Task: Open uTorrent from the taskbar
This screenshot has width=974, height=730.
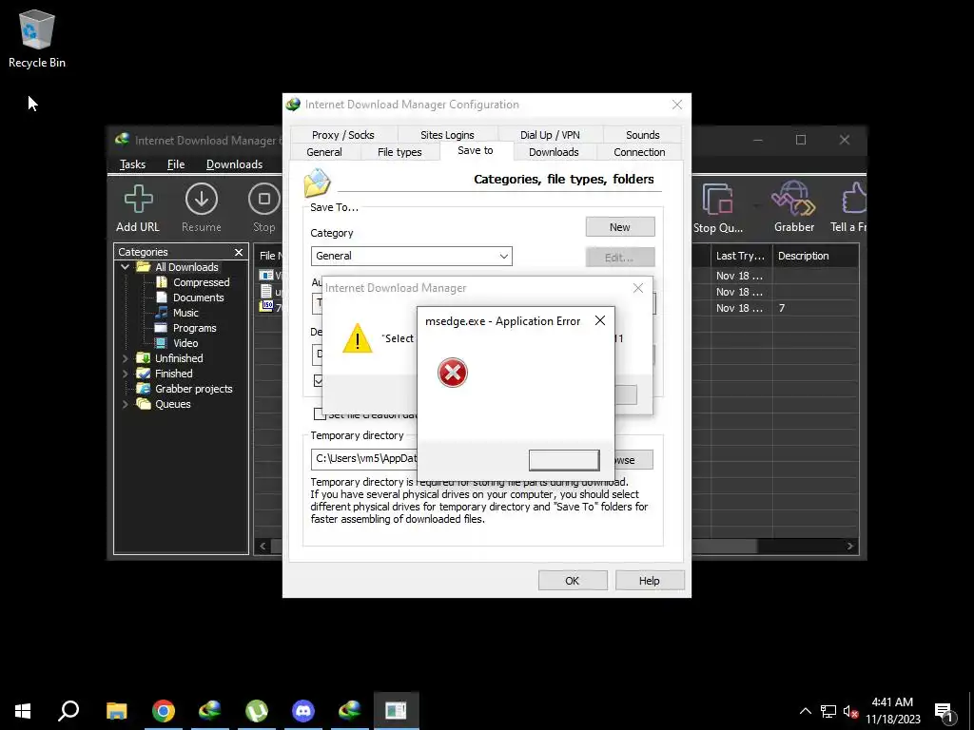Action: pyautogui.click(x=257, y=711)
